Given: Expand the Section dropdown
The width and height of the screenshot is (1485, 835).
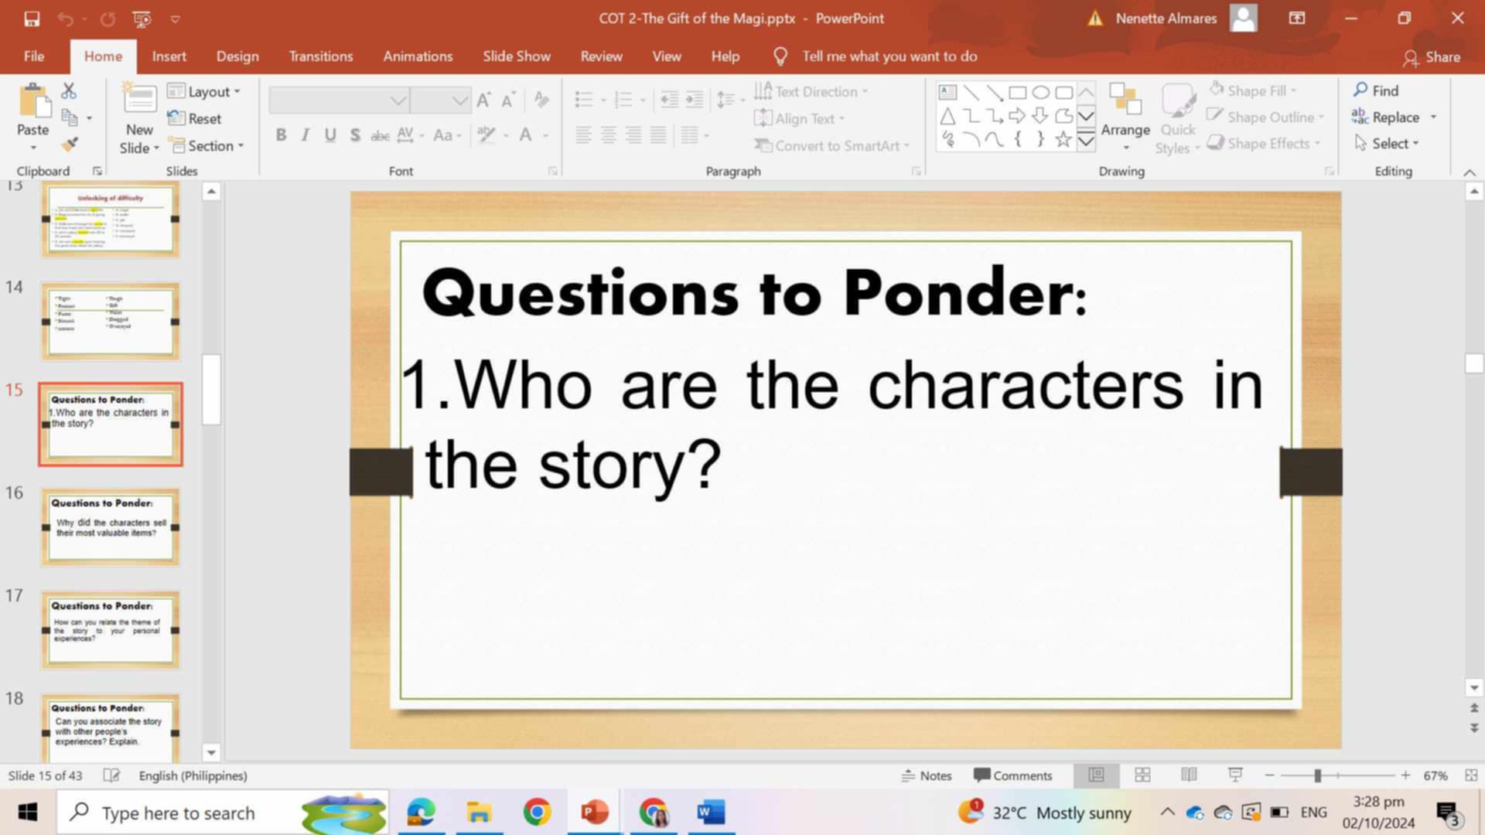Looking at the screenshot, I should coord(206,145).
